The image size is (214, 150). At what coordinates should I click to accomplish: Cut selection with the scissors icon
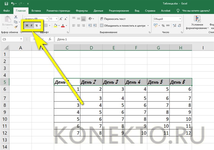click(16, 17)
